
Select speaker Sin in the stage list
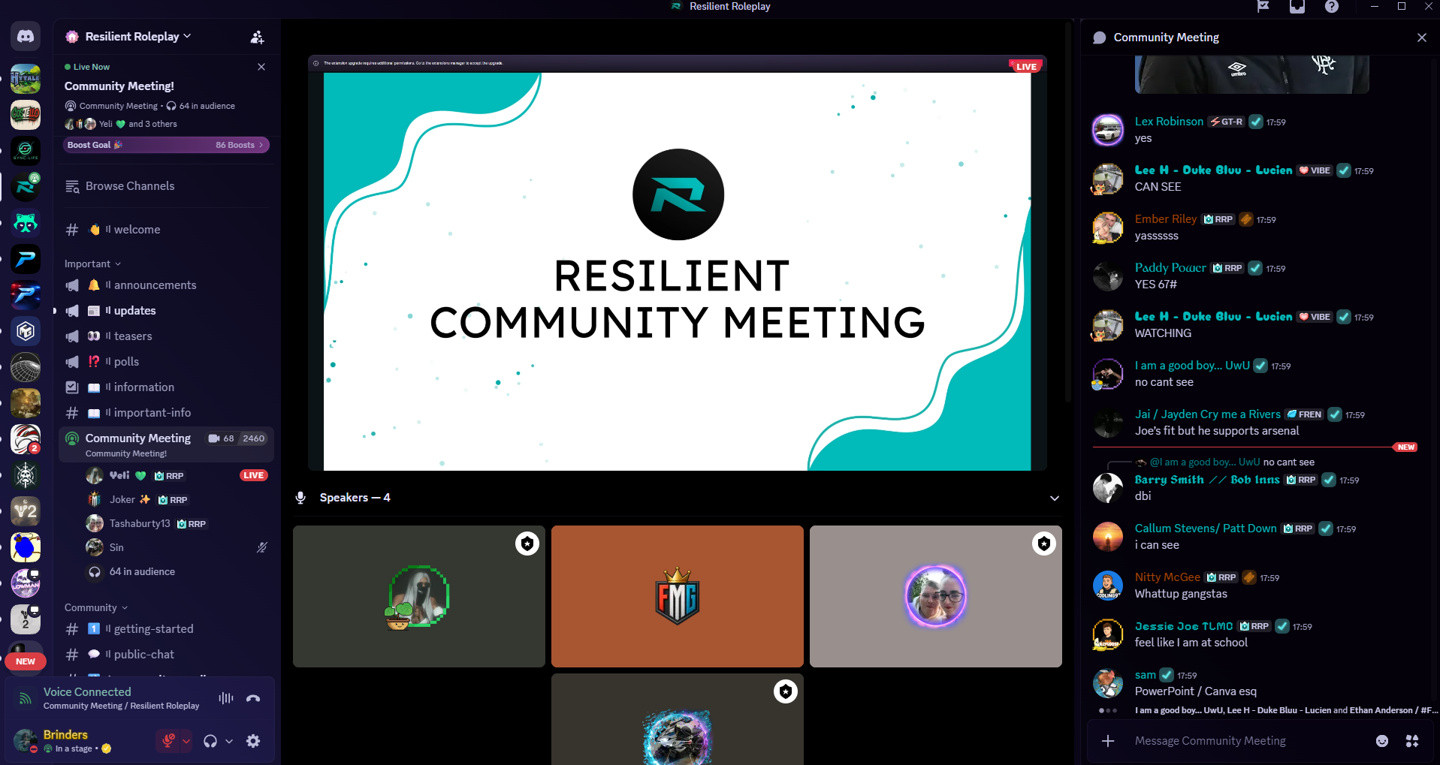[x=177, y=547]
